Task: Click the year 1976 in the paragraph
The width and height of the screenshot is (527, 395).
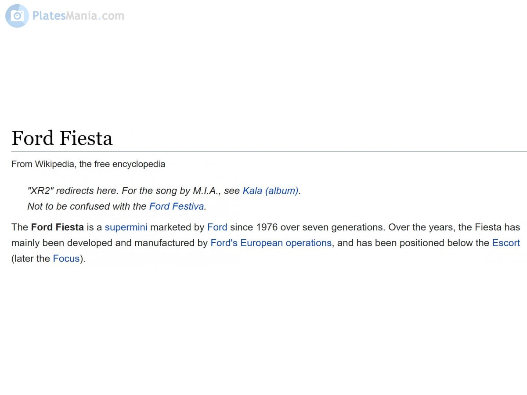Action: [267, 227]
